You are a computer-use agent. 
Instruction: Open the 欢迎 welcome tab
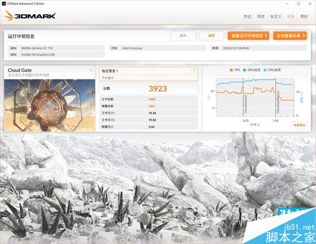point(248,16)
